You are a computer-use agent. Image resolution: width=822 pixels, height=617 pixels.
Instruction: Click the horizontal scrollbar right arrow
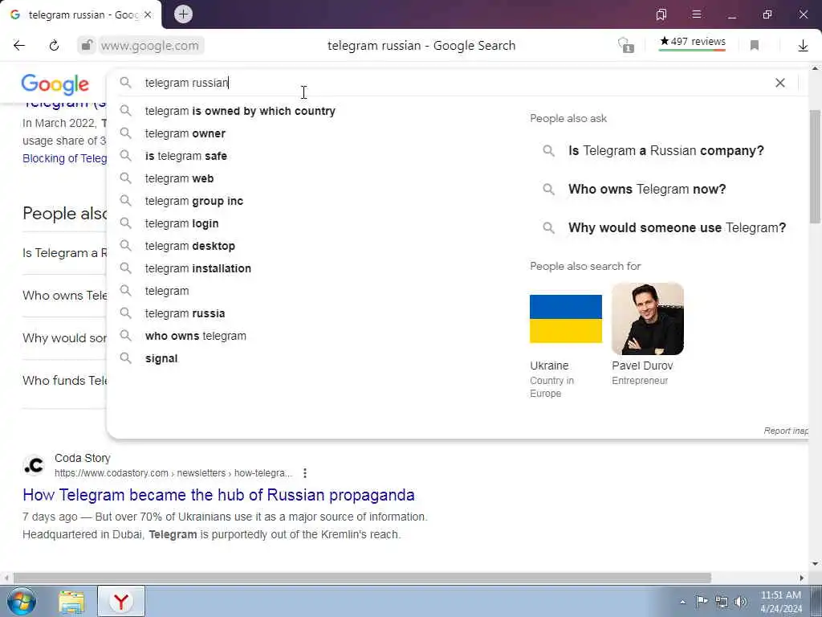click(802, 578)
